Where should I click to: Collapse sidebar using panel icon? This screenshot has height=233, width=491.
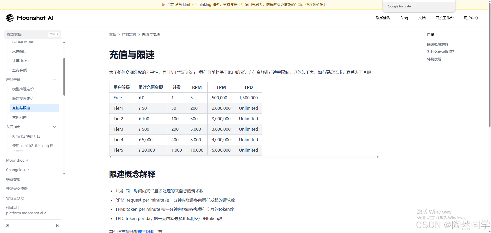58,225
